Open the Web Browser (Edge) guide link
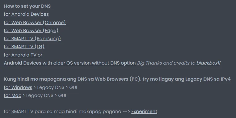Image resolution: width=236 pixels, height=118 pixels. pyautogui.click(x=31, y=31)
